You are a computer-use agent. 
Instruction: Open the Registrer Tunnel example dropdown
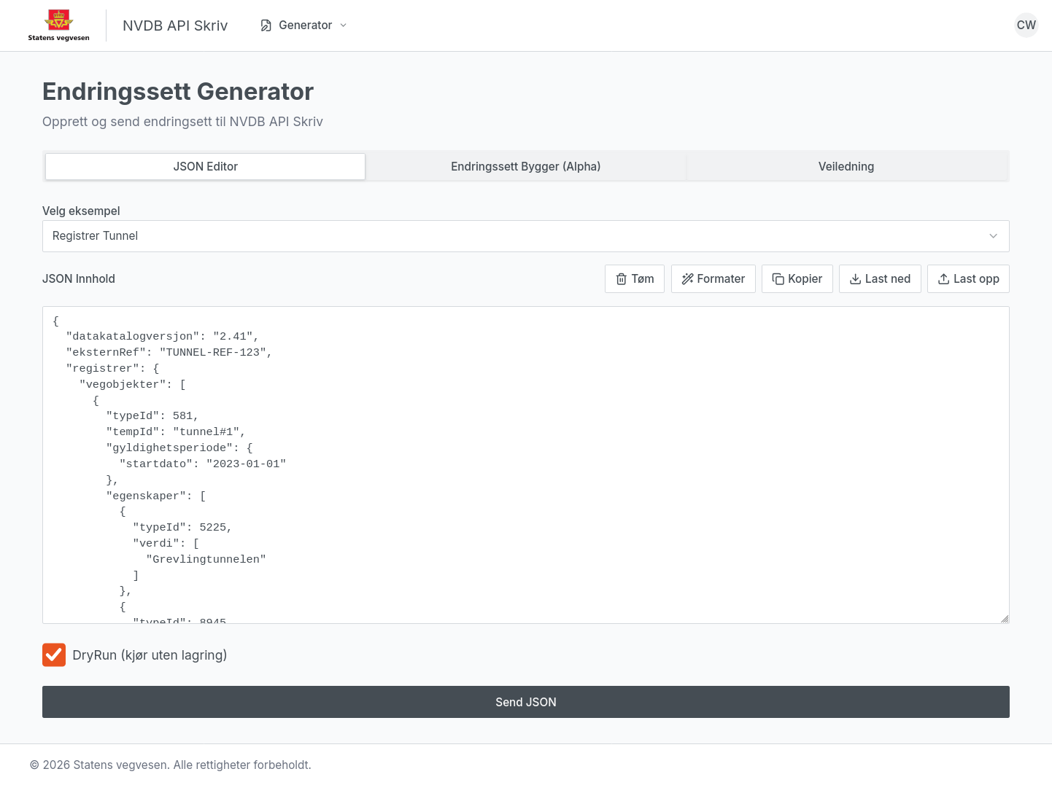tap(526, 236)
